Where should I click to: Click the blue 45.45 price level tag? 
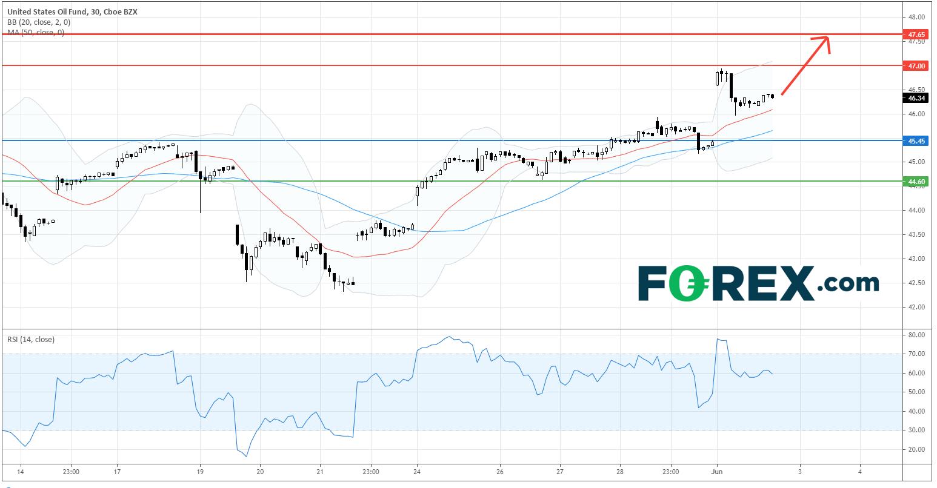pyautogui.click(x=916, y=140)
